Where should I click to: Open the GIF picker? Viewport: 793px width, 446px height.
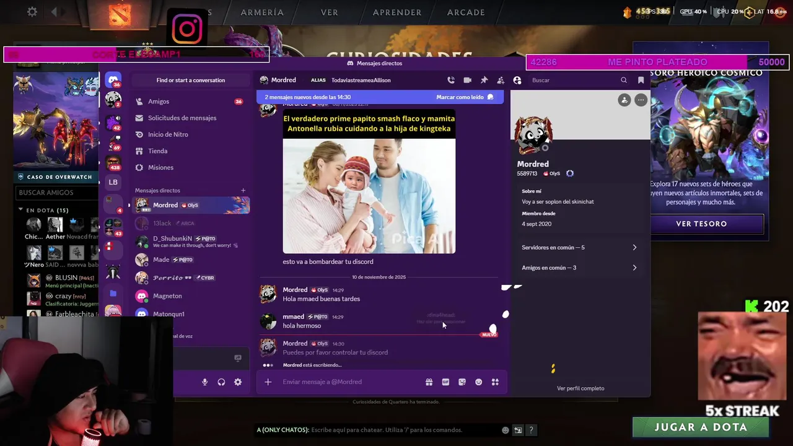[x=445, y=382]
